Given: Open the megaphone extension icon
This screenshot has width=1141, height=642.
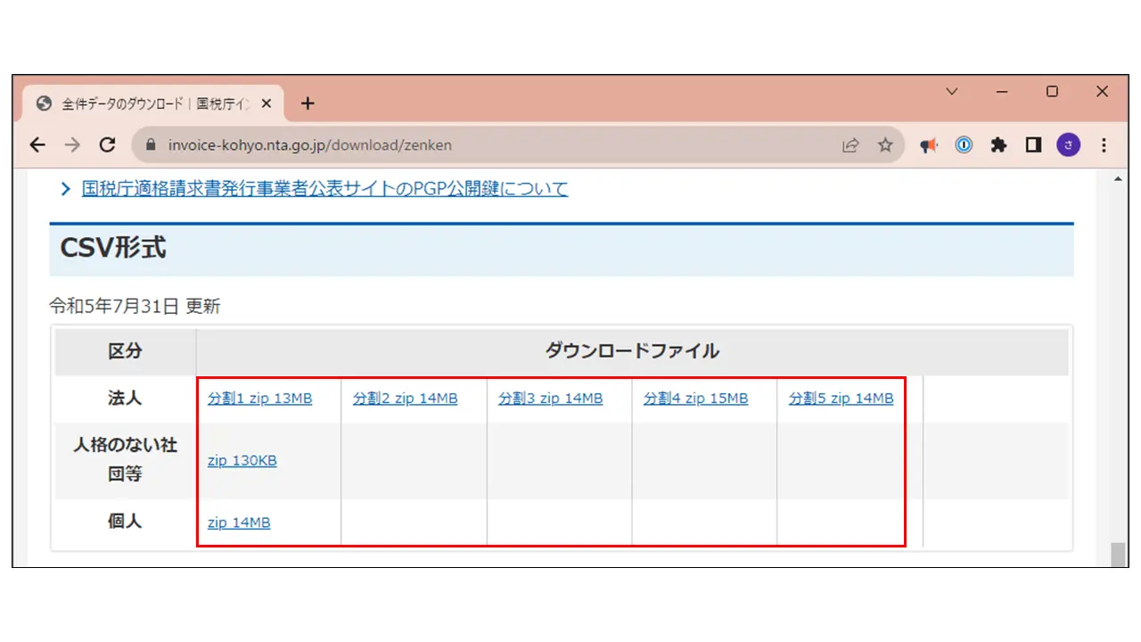Looking at the screenshot, I should [929, 144].
